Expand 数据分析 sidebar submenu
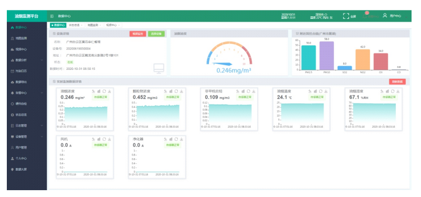 tap(27, 60)
